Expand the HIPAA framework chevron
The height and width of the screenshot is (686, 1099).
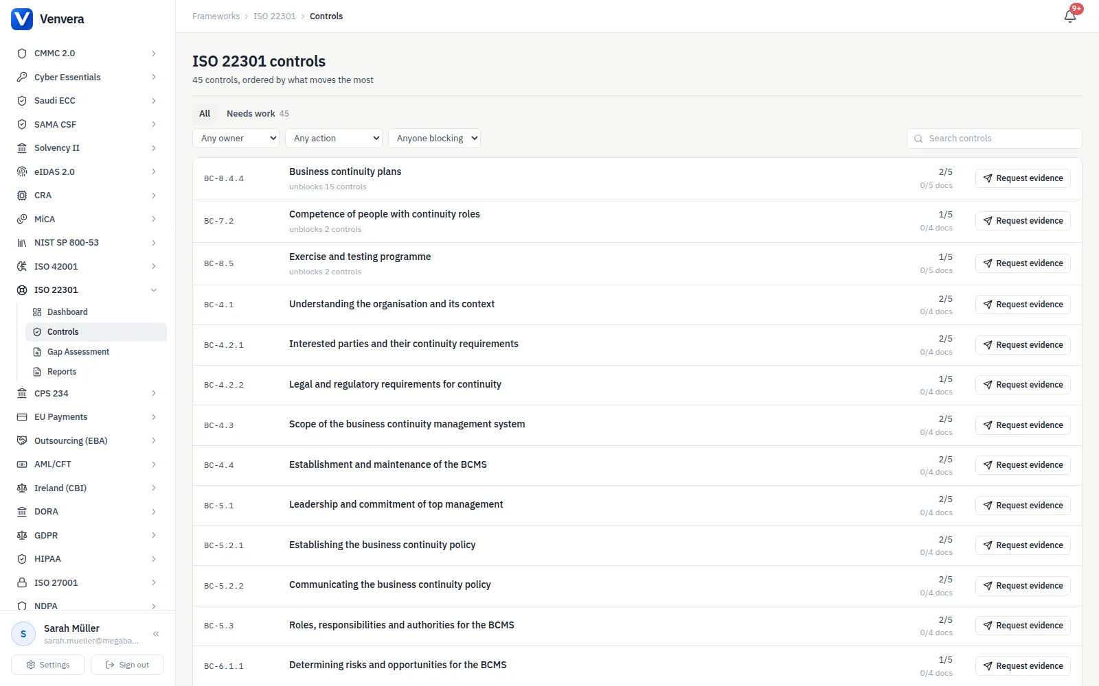click(x=154, y=559)
